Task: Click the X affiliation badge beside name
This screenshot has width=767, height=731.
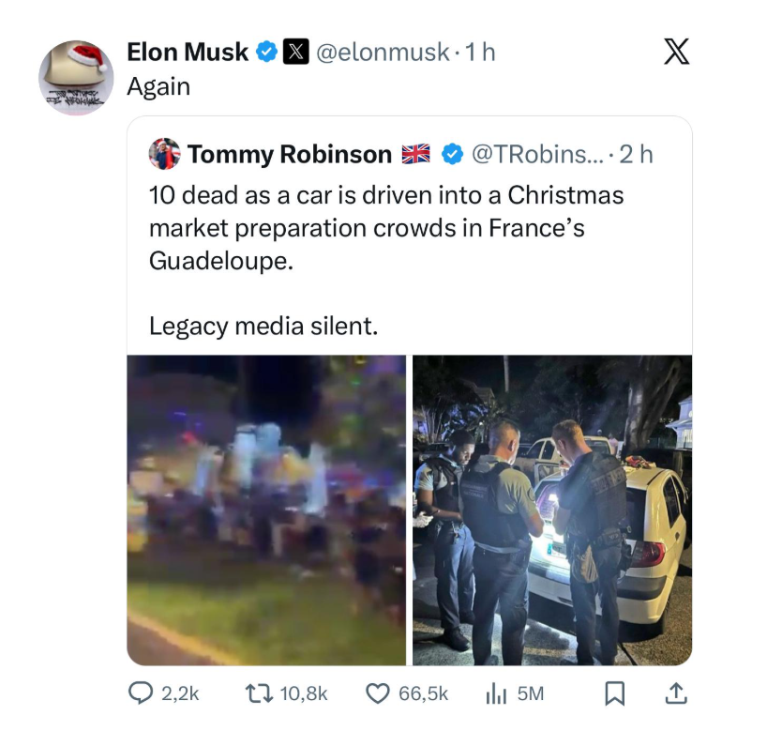Action: pyautogui.click(x=293, y=53)
